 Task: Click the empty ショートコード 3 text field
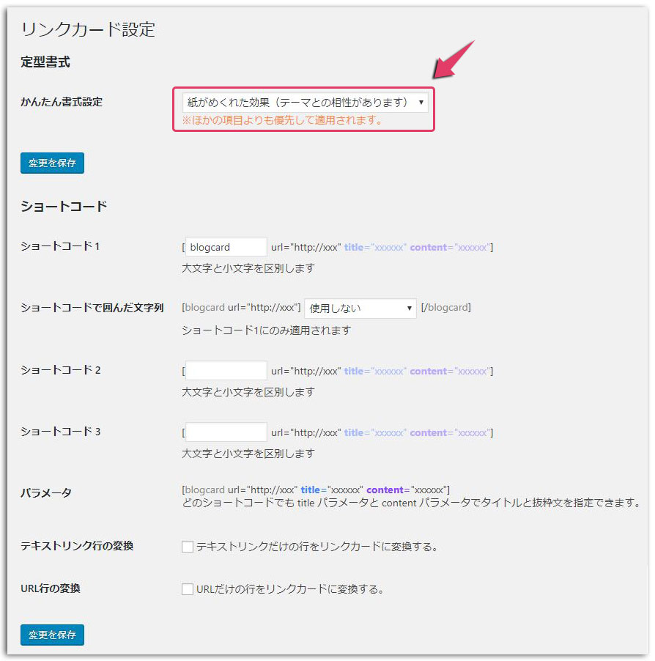click(x=226, y=432)
